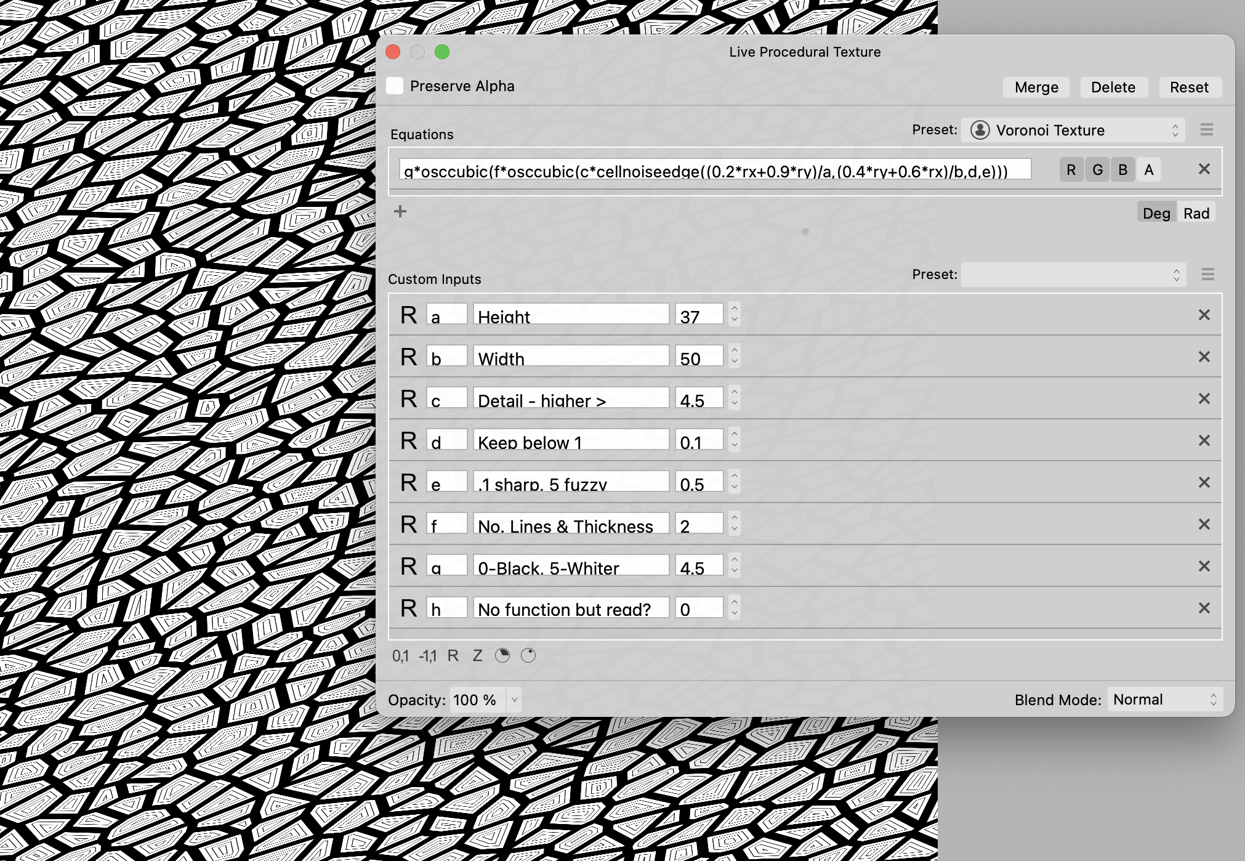The image size is (1245, 861).
Task: Toggle the G channel for the equation
Action: pyautogui.click(x=1097, y=170)
